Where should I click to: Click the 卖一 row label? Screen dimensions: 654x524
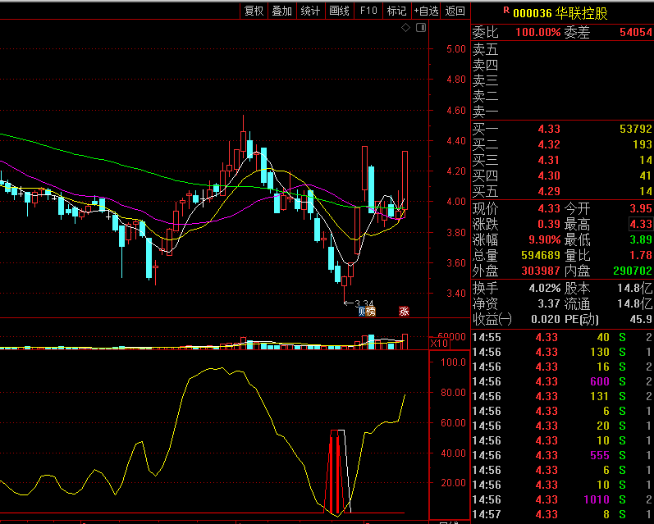coord(486,112)
